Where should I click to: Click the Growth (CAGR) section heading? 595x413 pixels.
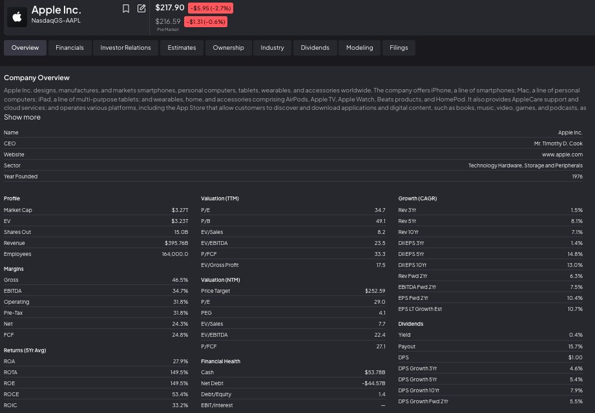(417, 198)
